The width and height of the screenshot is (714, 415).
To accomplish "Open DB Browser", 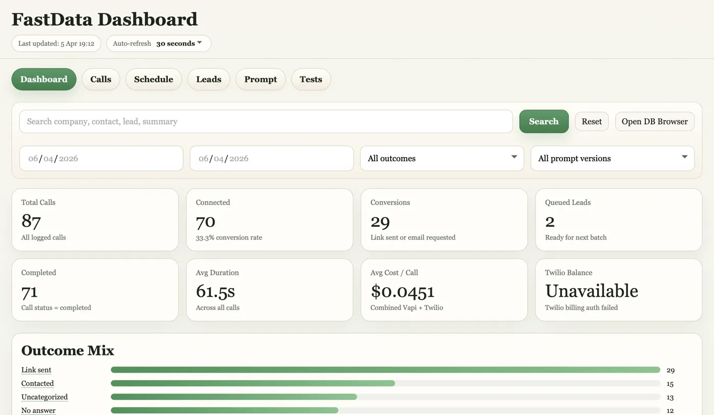I will click(654, 121).
